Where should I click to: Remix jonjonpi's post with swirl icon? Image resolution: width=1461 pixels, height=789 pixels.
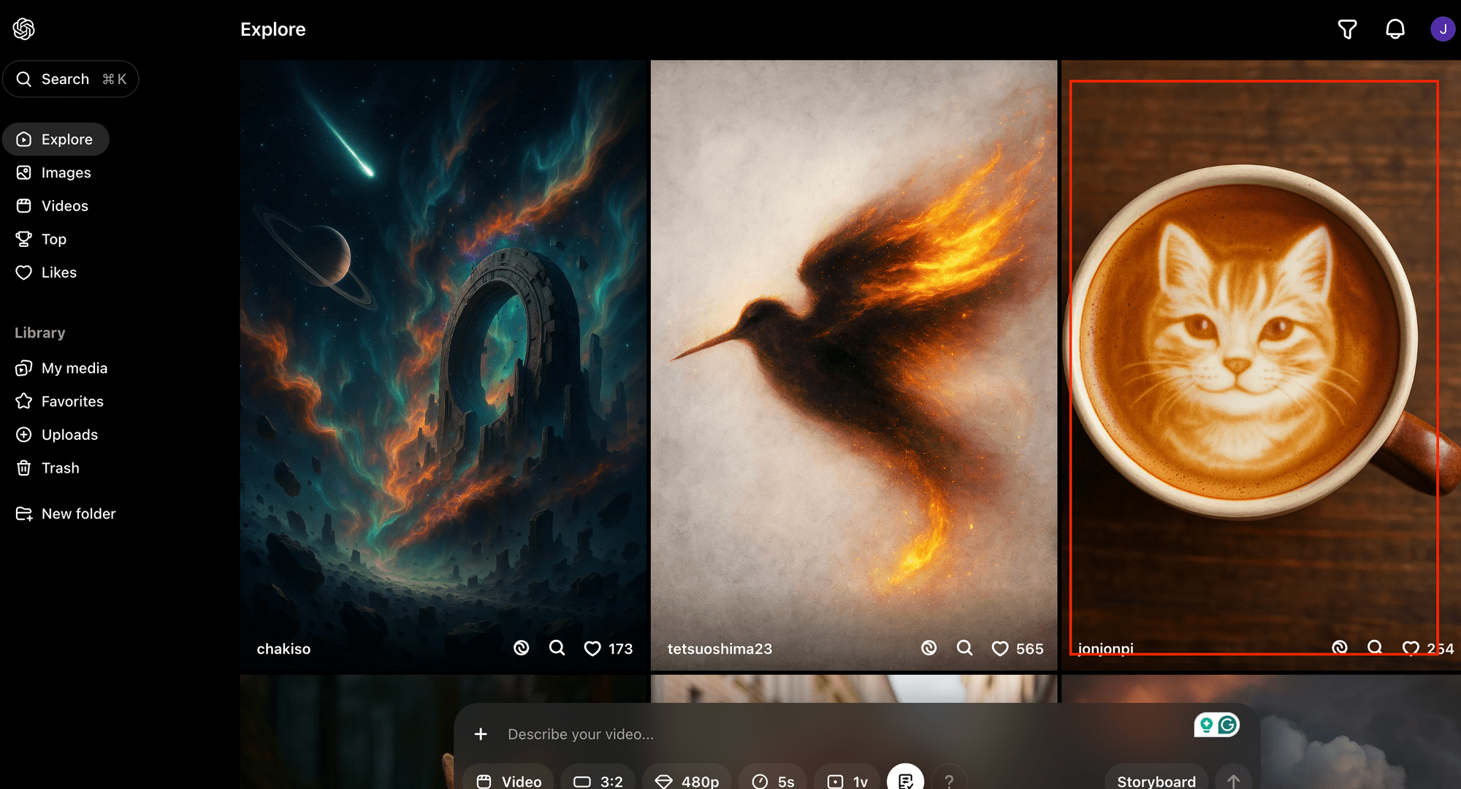[x=1339, y=648]
